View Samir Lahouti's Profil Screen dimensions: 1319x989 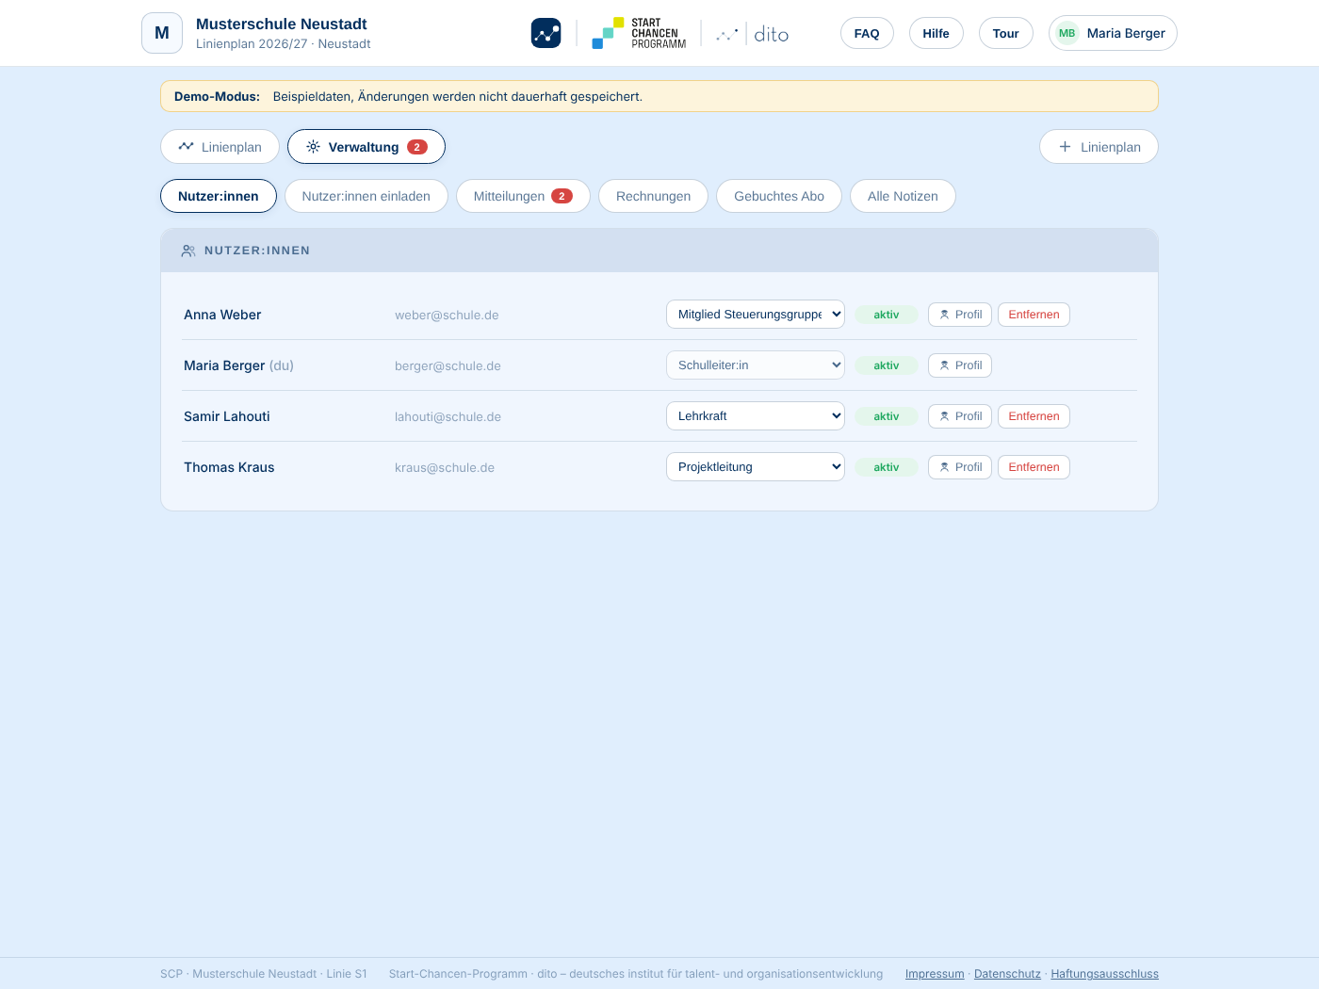point(960,416)
